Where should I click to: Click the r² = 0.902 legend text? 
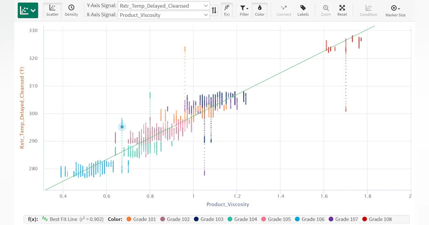point(91,219)
